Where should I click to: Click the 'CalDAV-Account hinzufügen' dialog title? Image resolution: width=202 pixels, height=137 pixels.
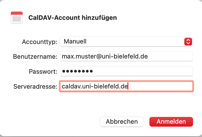[72, 18]
